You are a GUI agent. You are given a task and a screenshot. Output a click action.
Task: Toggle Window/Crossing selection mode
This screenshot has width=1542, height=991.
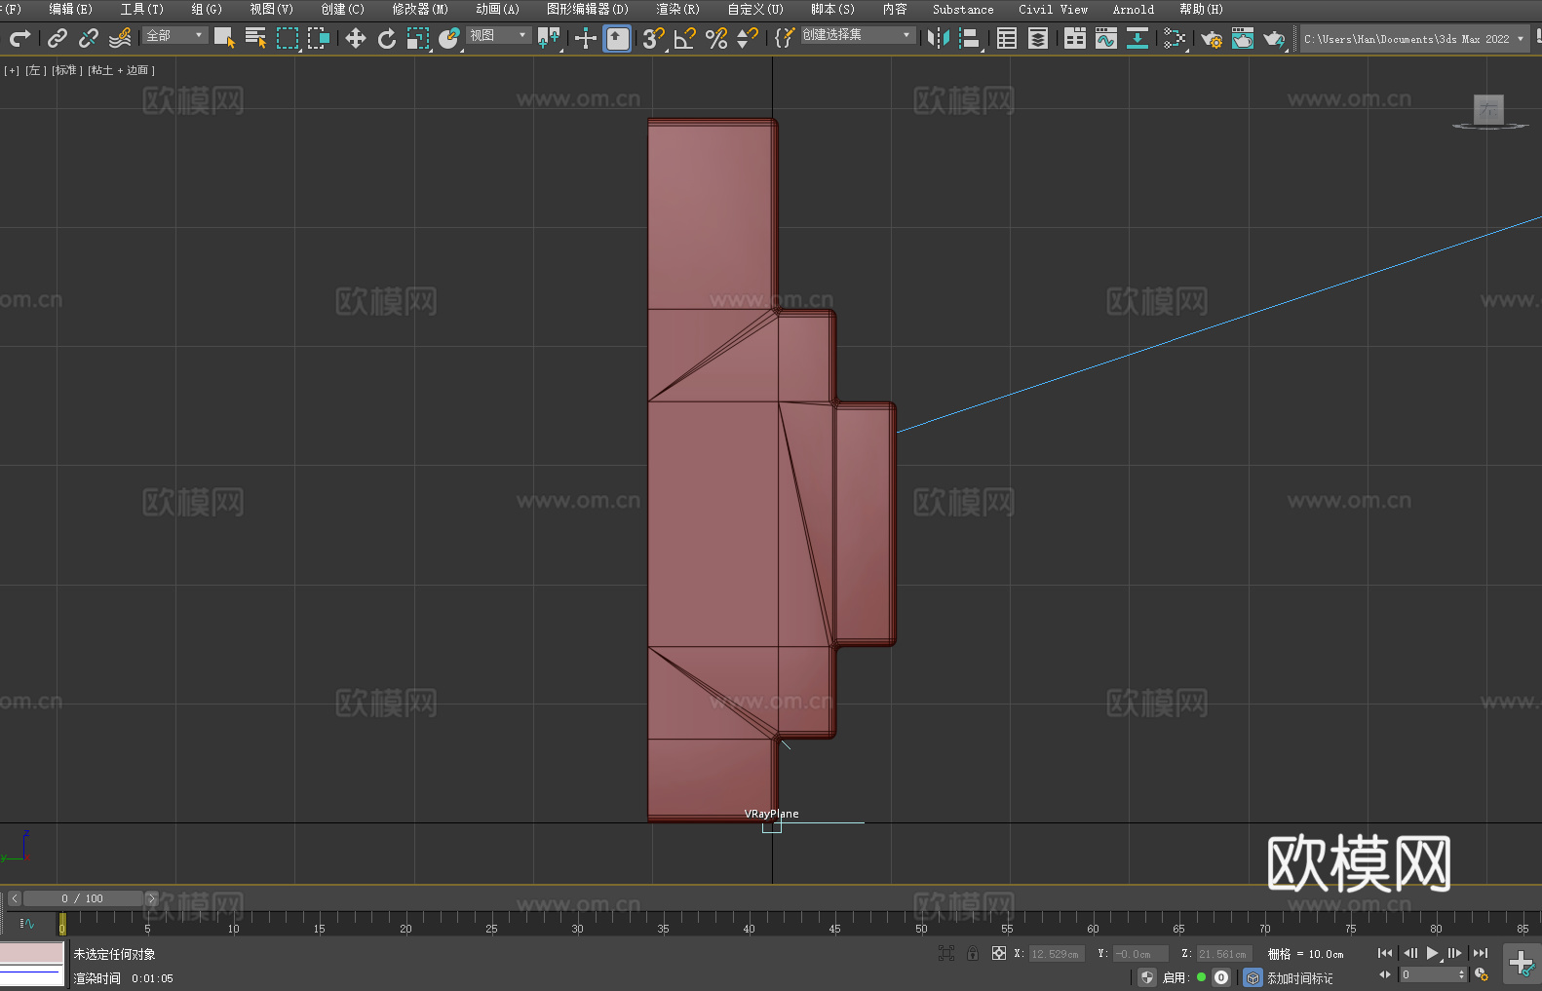tap(318, 38)
